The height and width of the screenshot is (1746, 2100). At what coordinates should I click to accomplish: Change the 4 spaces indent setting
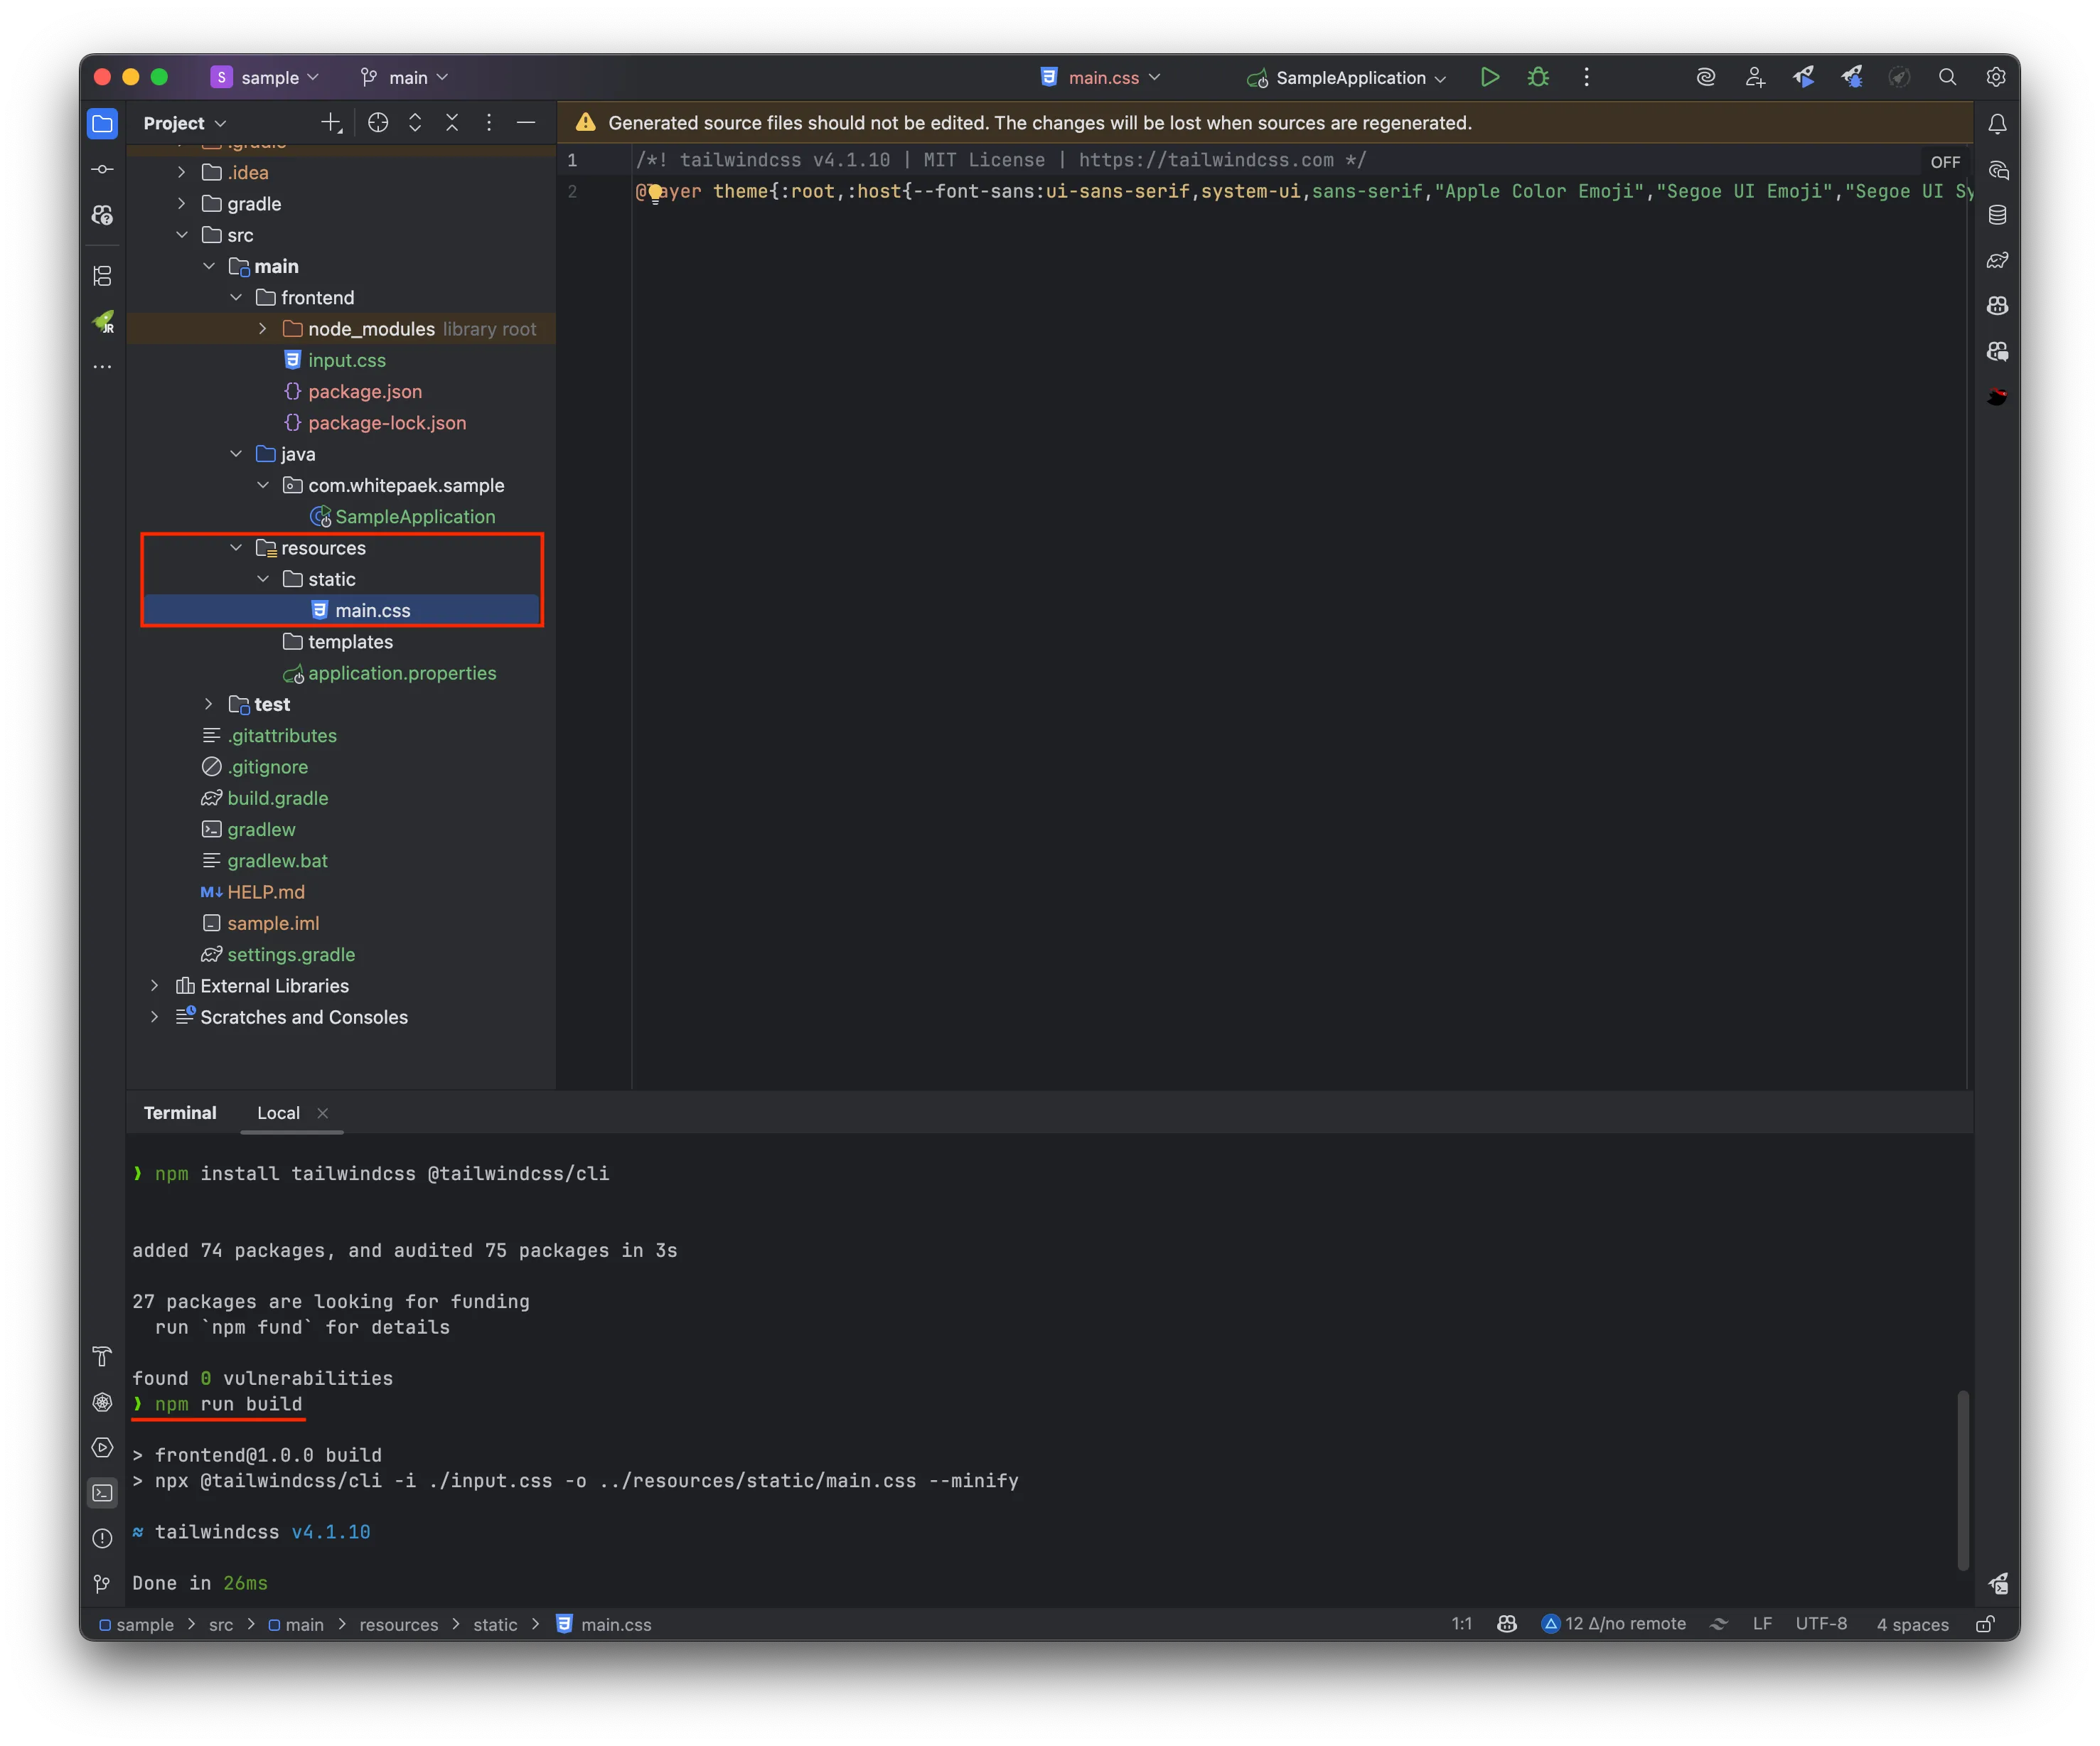(1912, 1624)
